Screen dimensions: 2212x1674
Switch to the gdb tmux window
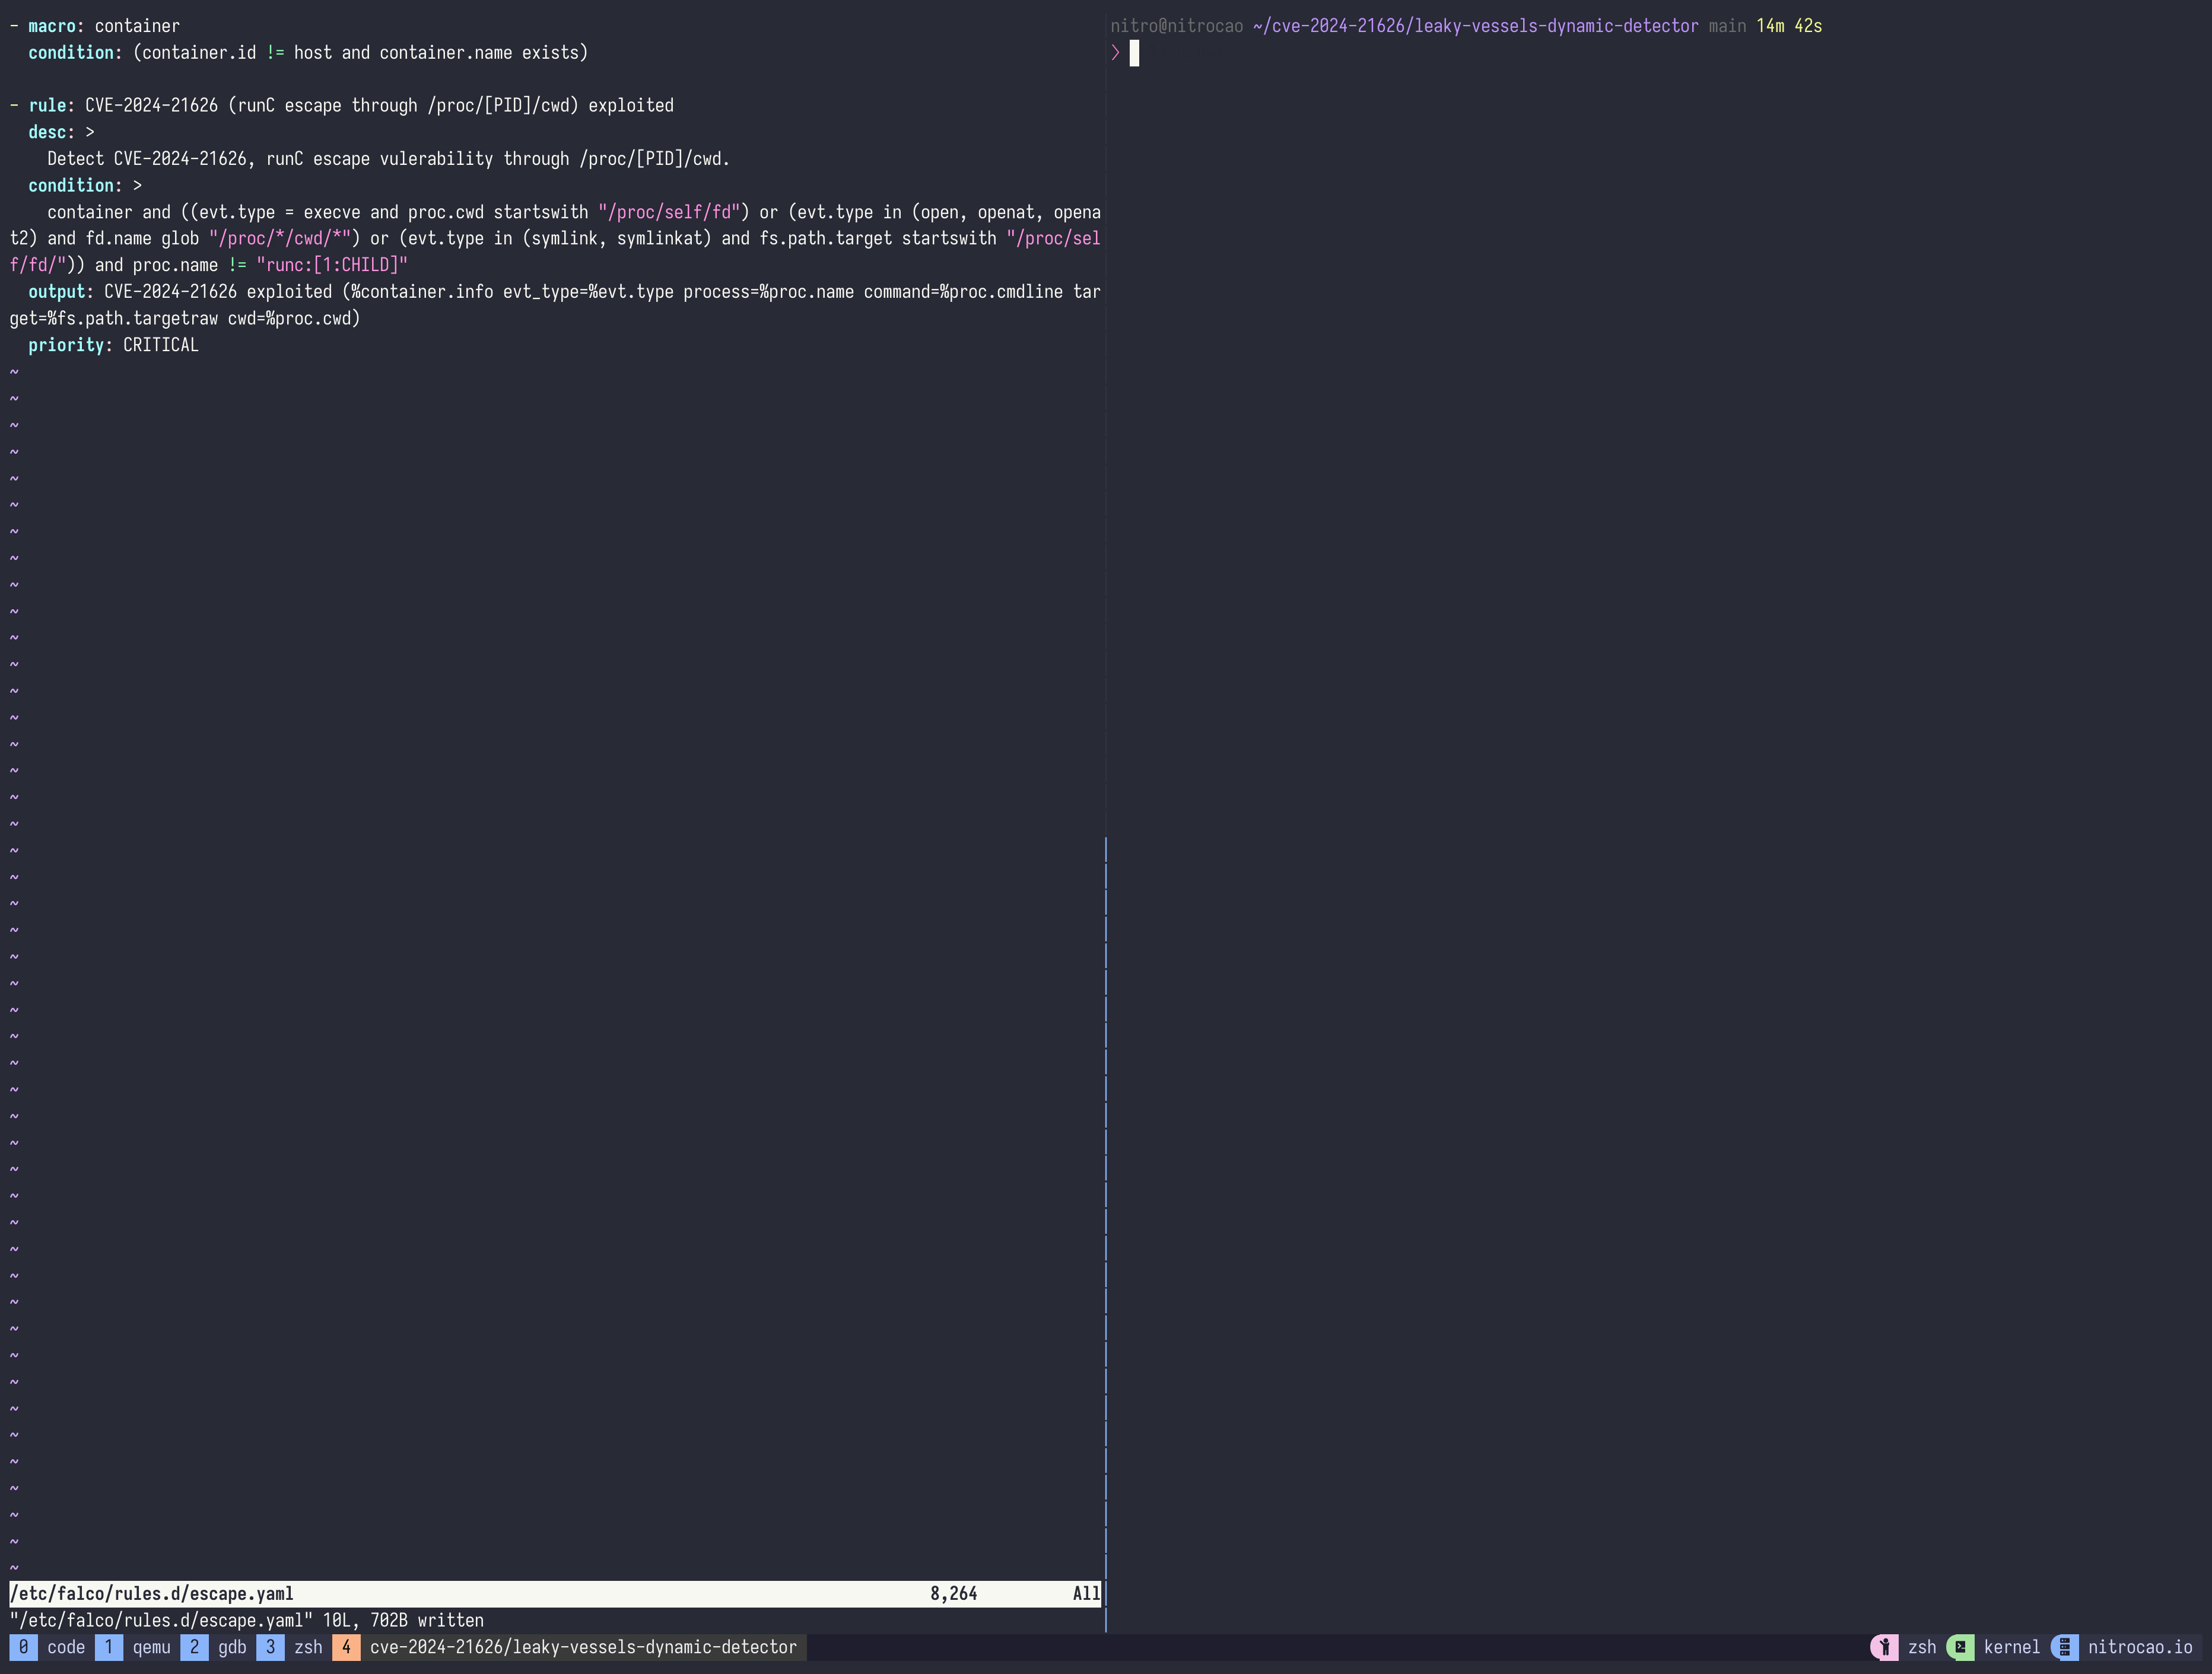(232, 1647)
